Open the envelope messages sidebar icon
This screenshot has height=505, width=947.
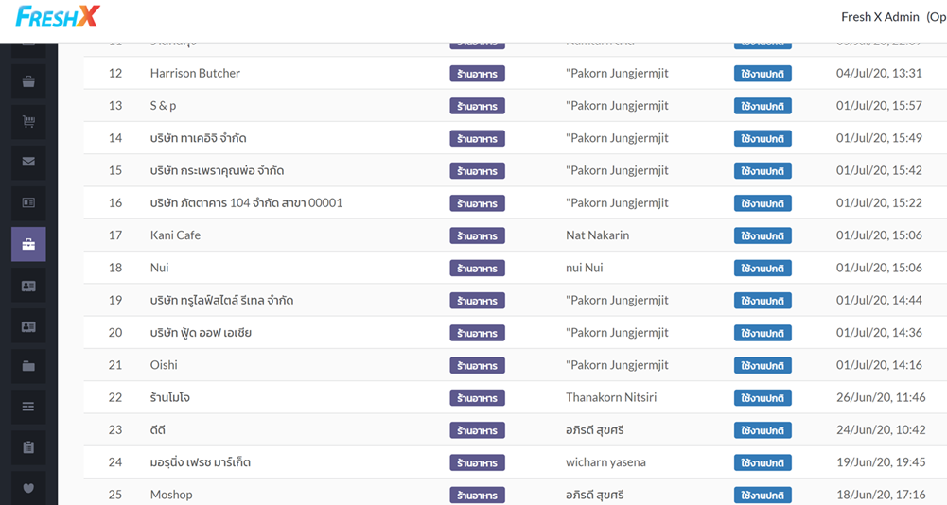click(28, 162)
